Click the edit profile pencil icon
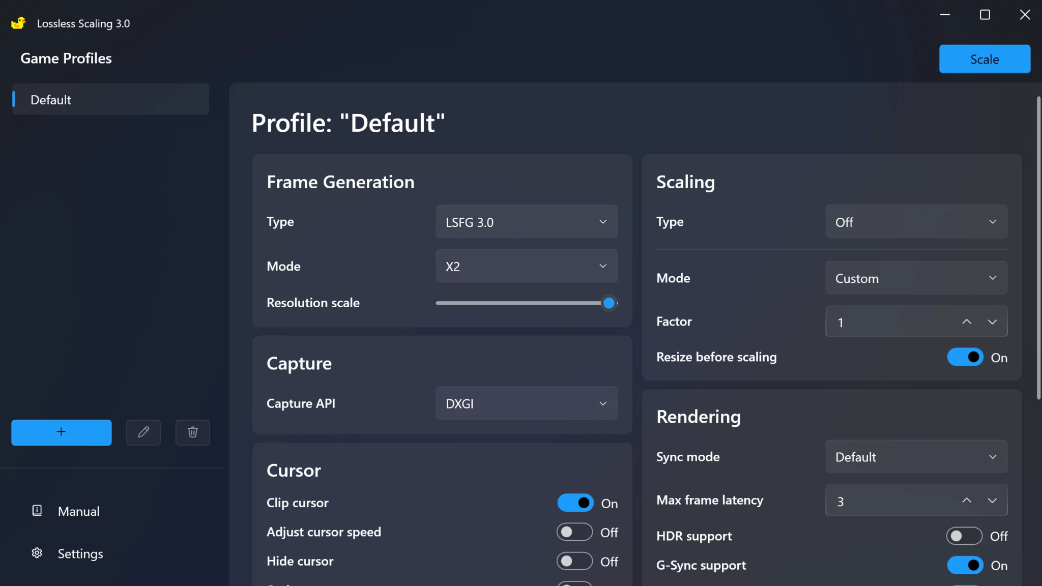The image size is (1042, 586). (x=143, y=431)
